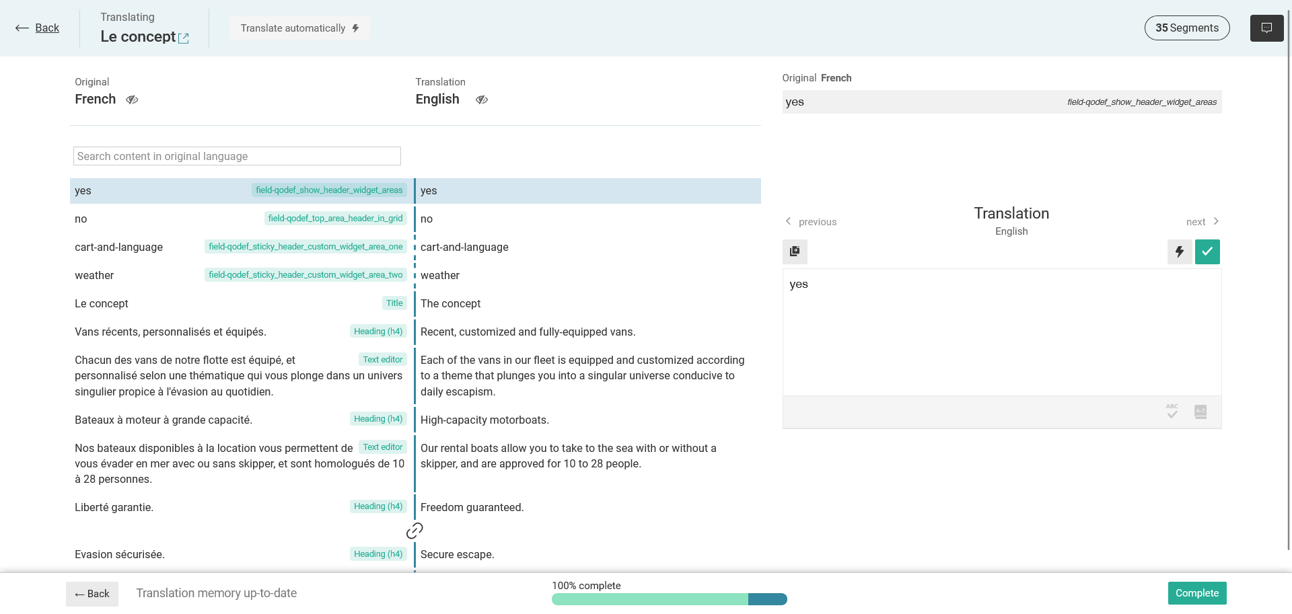Open the comments icon in top right
The height and width of the screenshot is (614, 1292).
[x=1266, y=28]
